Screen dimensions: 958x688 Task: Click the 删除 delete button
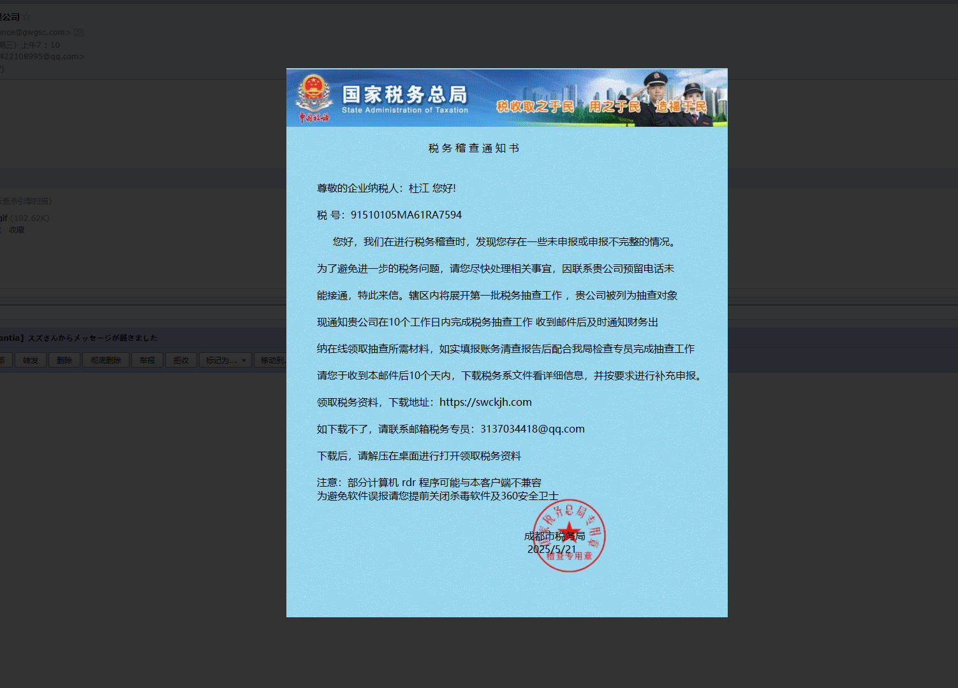coord(64,361)
